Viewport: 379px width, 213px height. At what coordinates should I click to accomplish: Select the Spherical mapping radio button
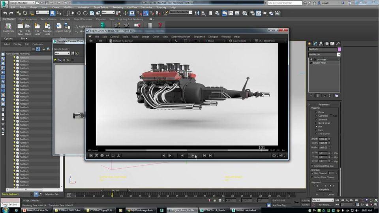coord(317,119)
